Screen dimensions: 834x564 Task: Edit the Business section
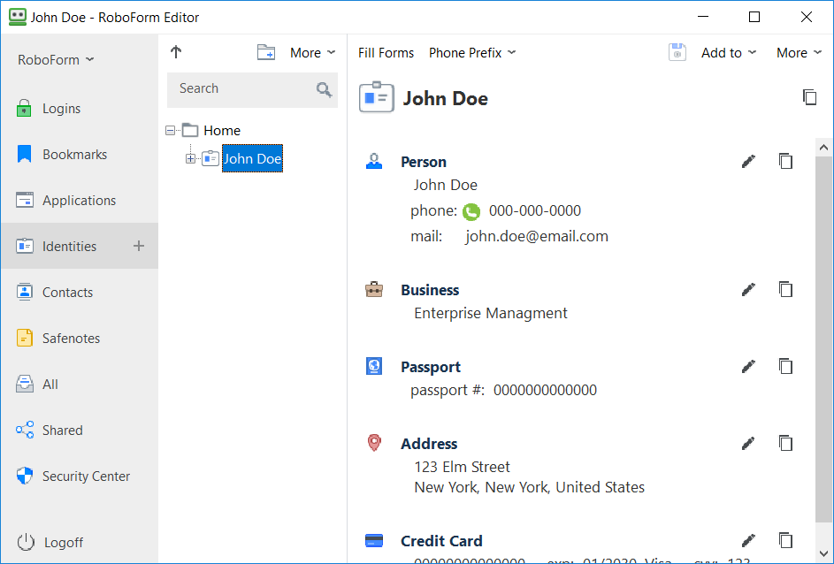click(748, 289)
